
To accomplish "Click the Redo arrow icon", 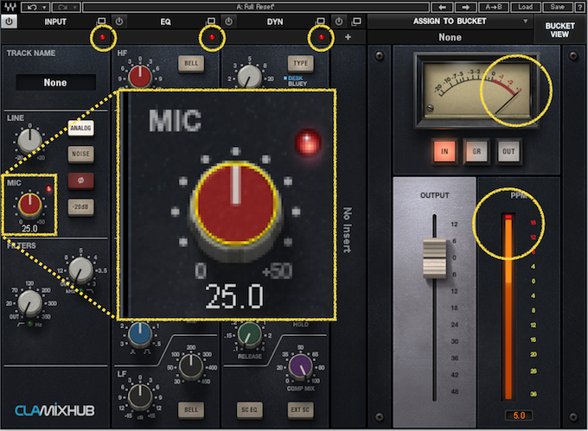I will tap(62, 7).
